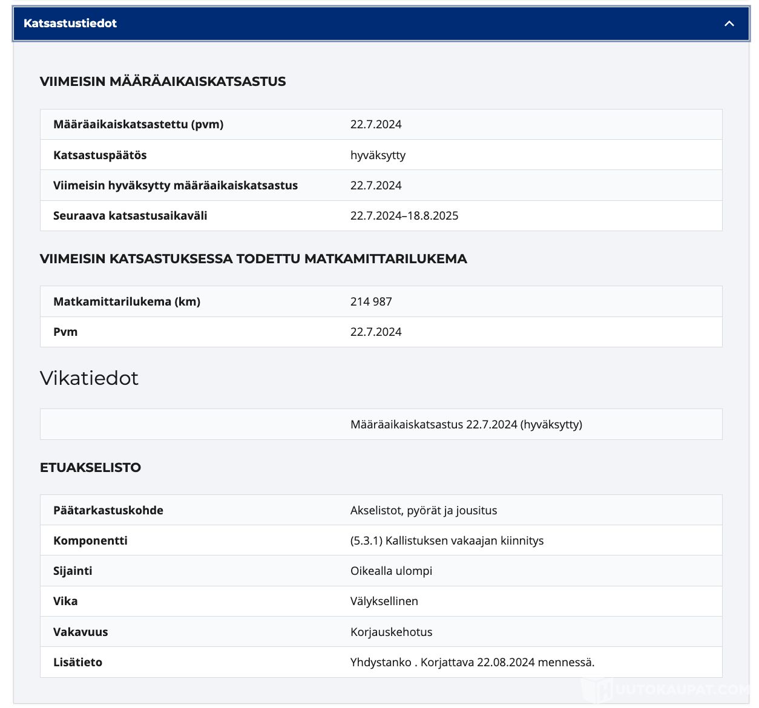759x708 pixels.
Task: Click the Katsastuspäätös label
Action: point(100,156)
